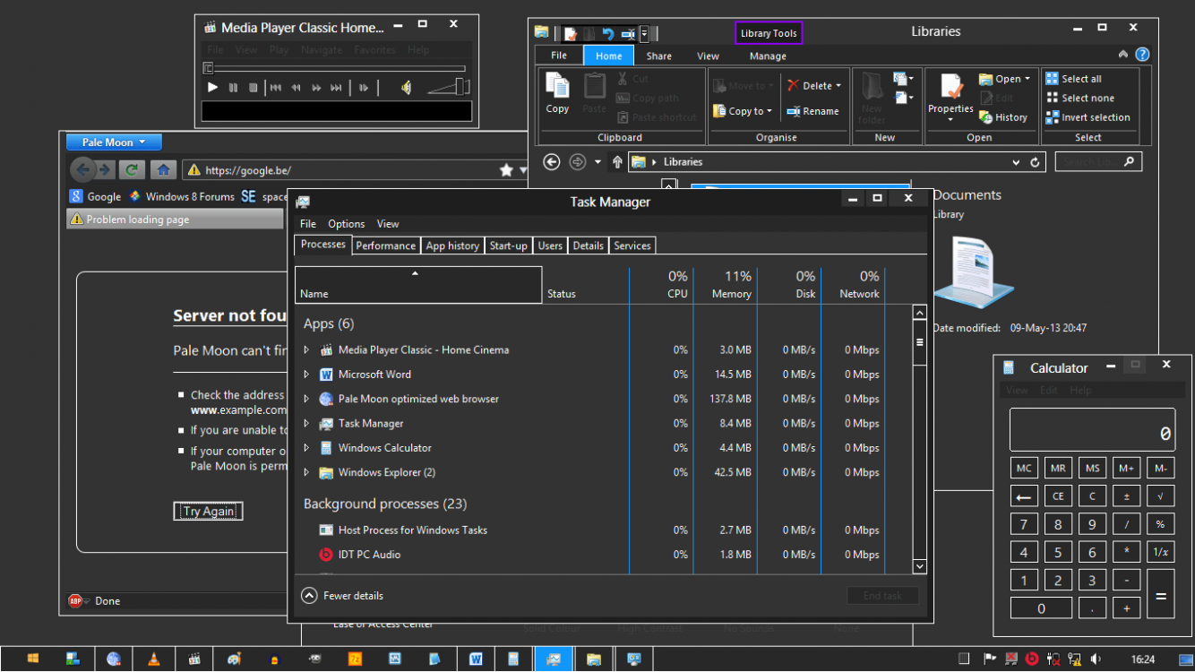Image resolution: width=1195 pixels, height=672 pixels.
Task: Click the Up arrow in Explorer
Action: click(617, 162)
